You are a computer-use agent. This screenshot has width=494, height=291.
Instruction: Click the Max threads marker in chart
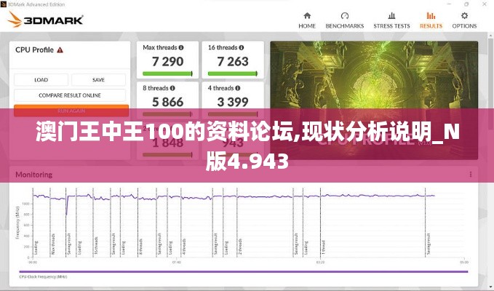tap(53, 244)
